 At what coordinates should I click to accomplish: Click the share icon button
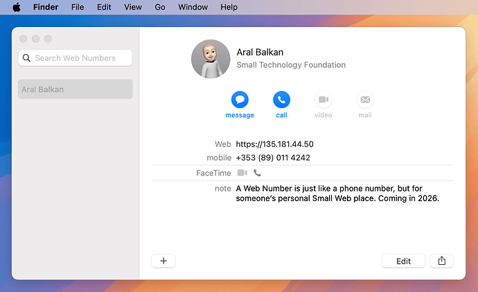pos(442,261)
